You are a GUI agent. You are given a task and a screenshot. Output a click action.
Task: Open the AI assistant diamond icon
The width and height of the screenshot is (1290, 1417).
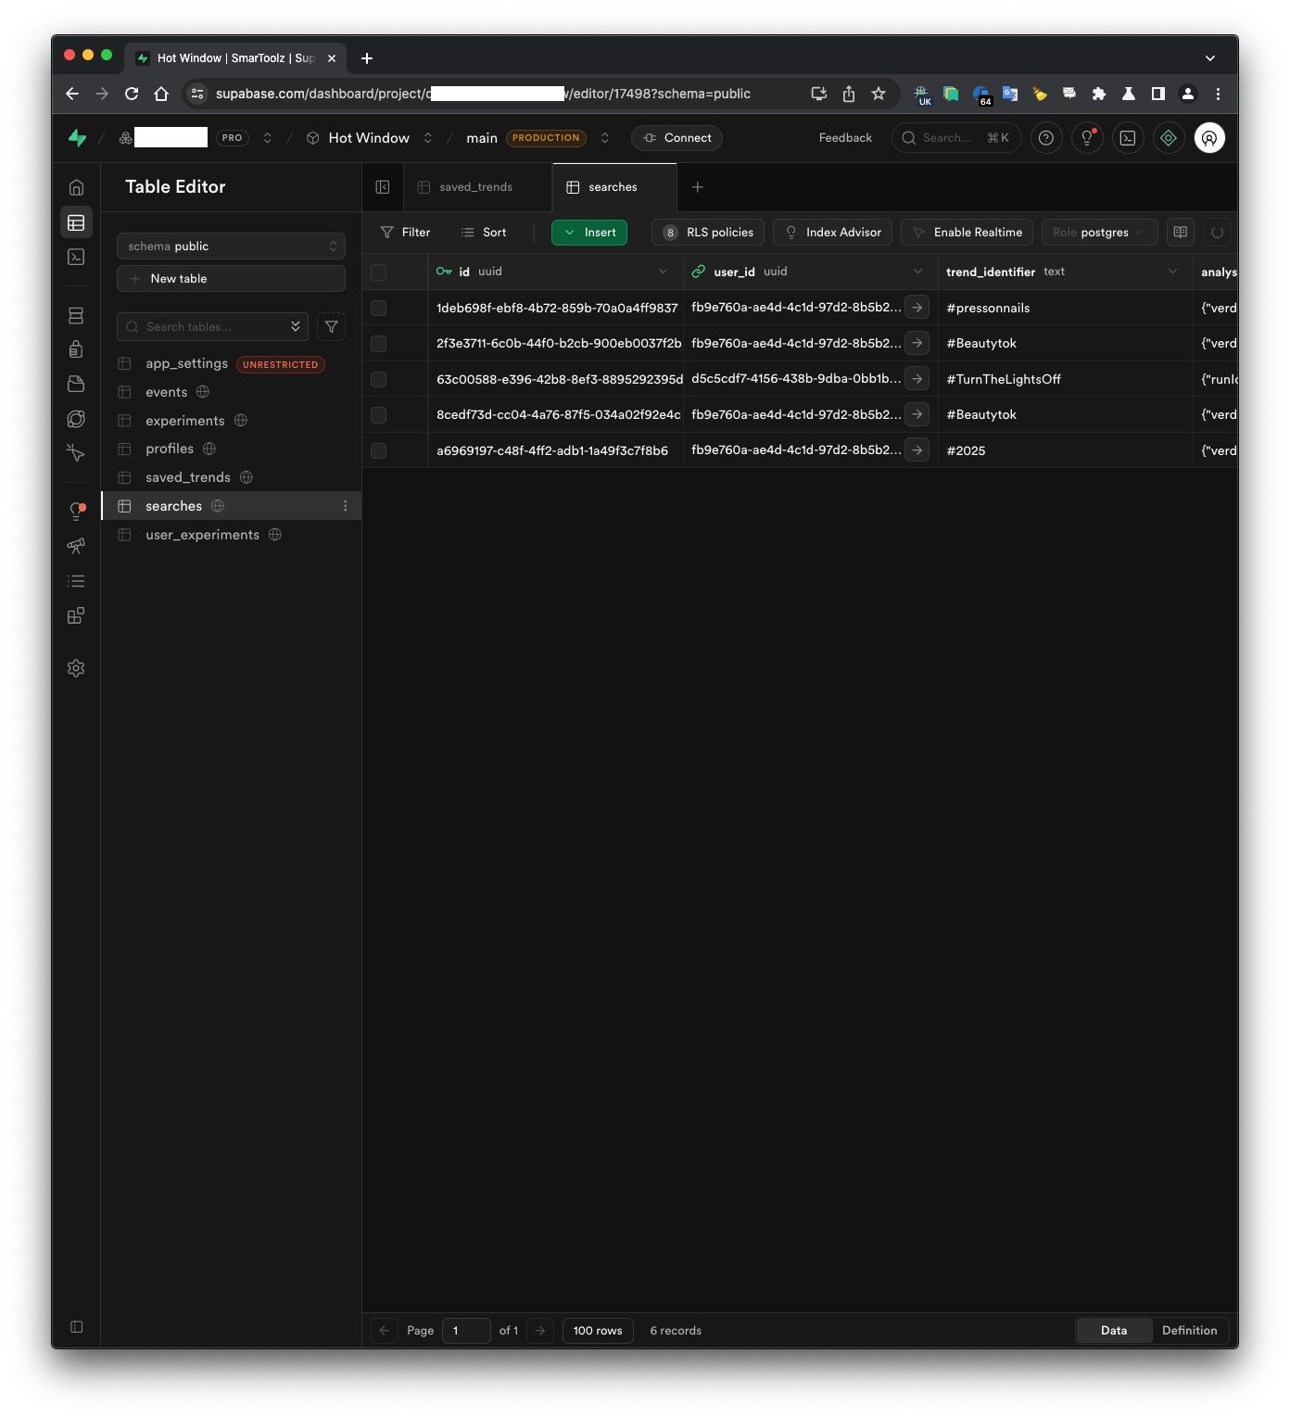click(x=1169, y=138)
